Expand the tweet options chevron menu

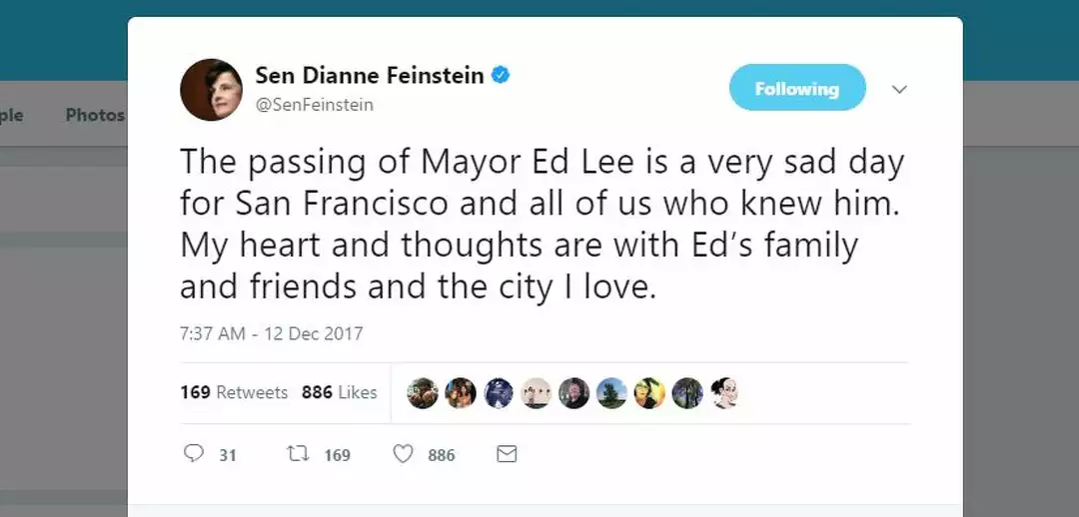pyautogui.click(x=899, y=89)
